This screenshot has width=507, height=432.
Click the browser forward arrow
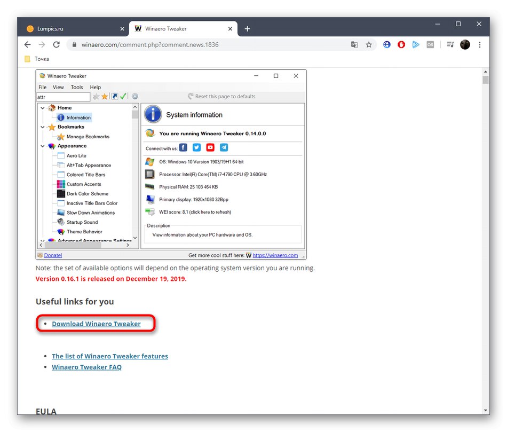42,45
